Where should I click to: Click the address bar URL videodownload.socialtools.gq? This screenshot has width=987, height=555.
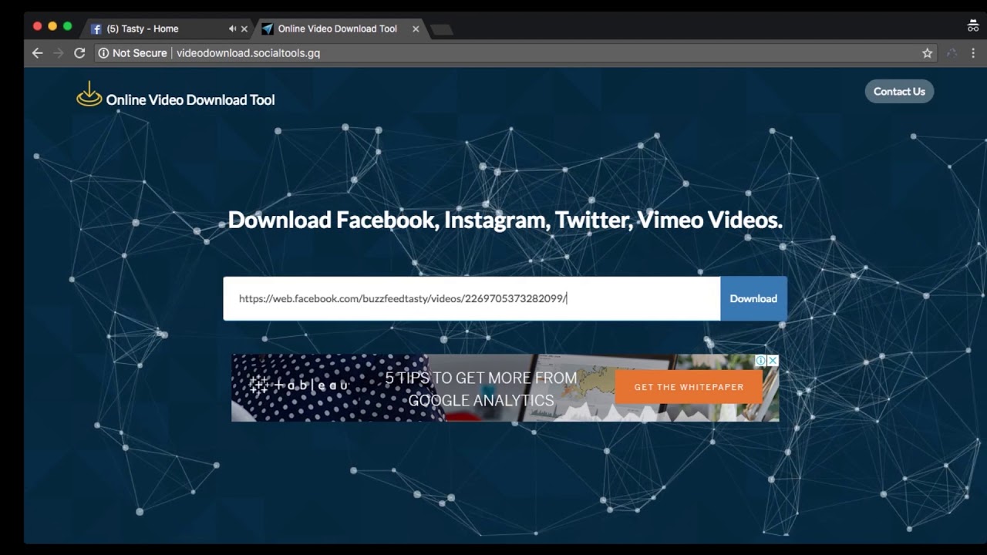click(248, 53)
